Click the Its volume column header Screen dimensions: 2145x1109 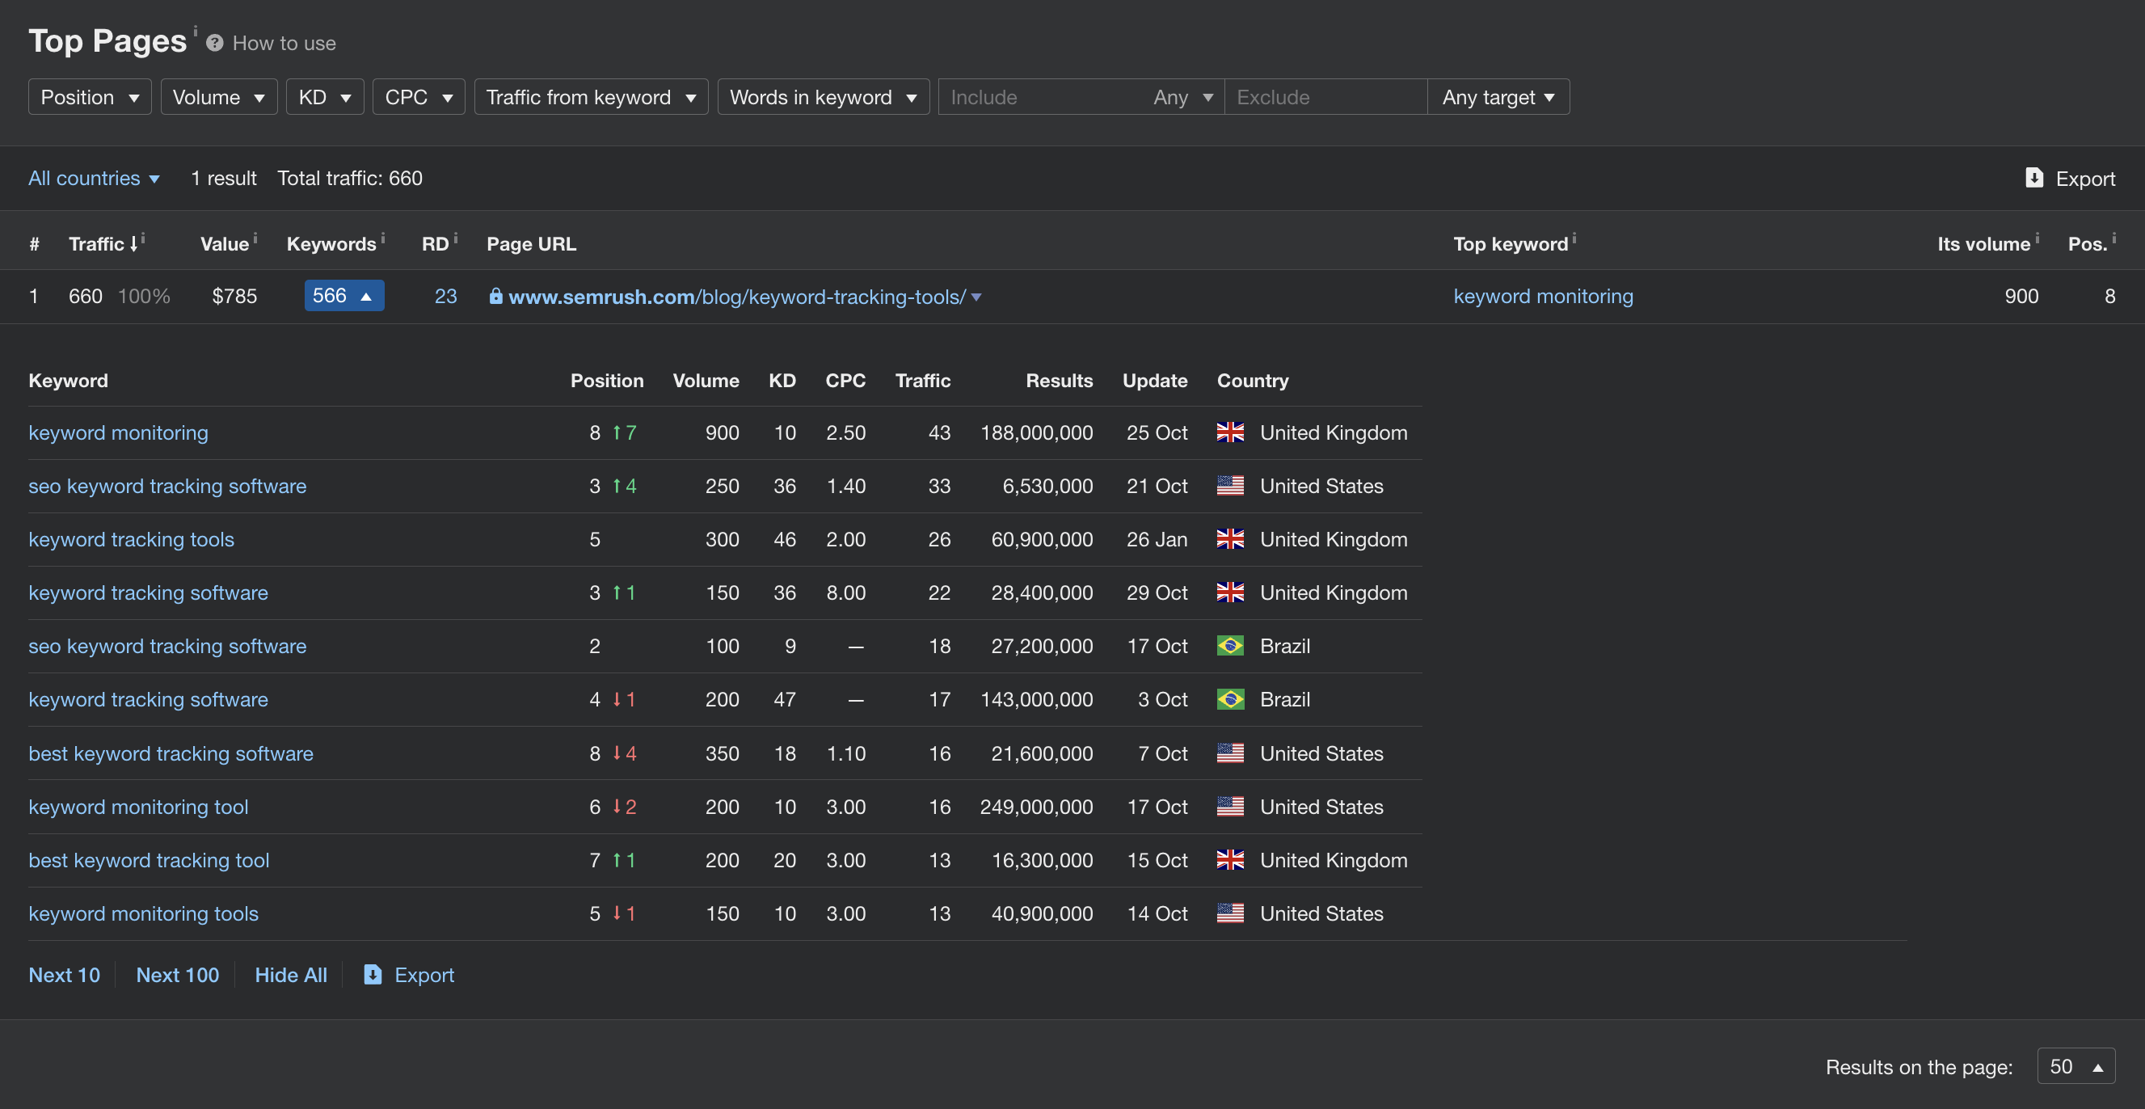tap(1983, 244)
